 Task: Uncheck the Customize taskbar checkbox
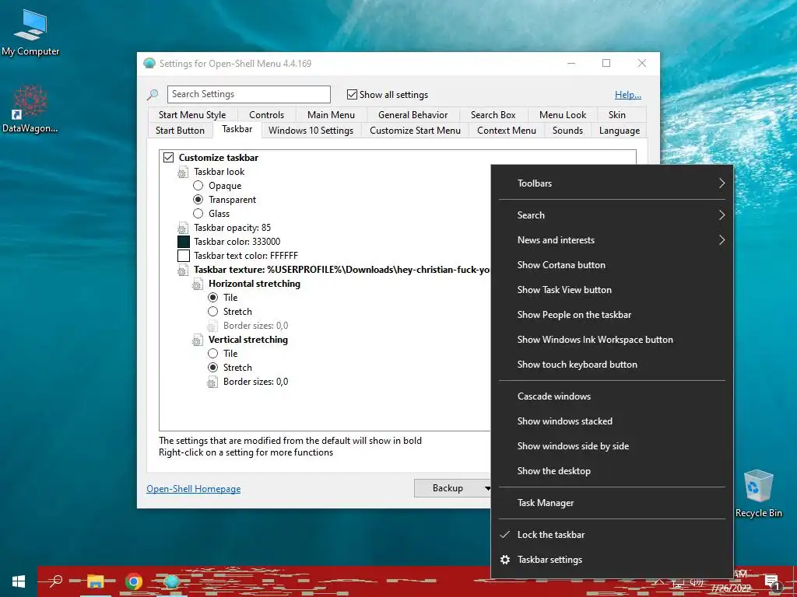click(x=169, y=157)
